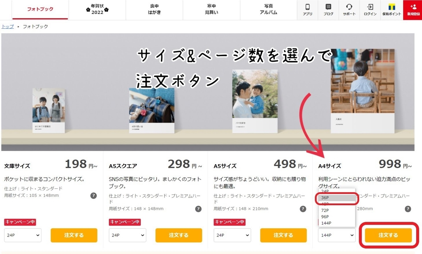Click 用紙サイズ:148 × 210mm text
Screen dimensions: 422x254
241,209
